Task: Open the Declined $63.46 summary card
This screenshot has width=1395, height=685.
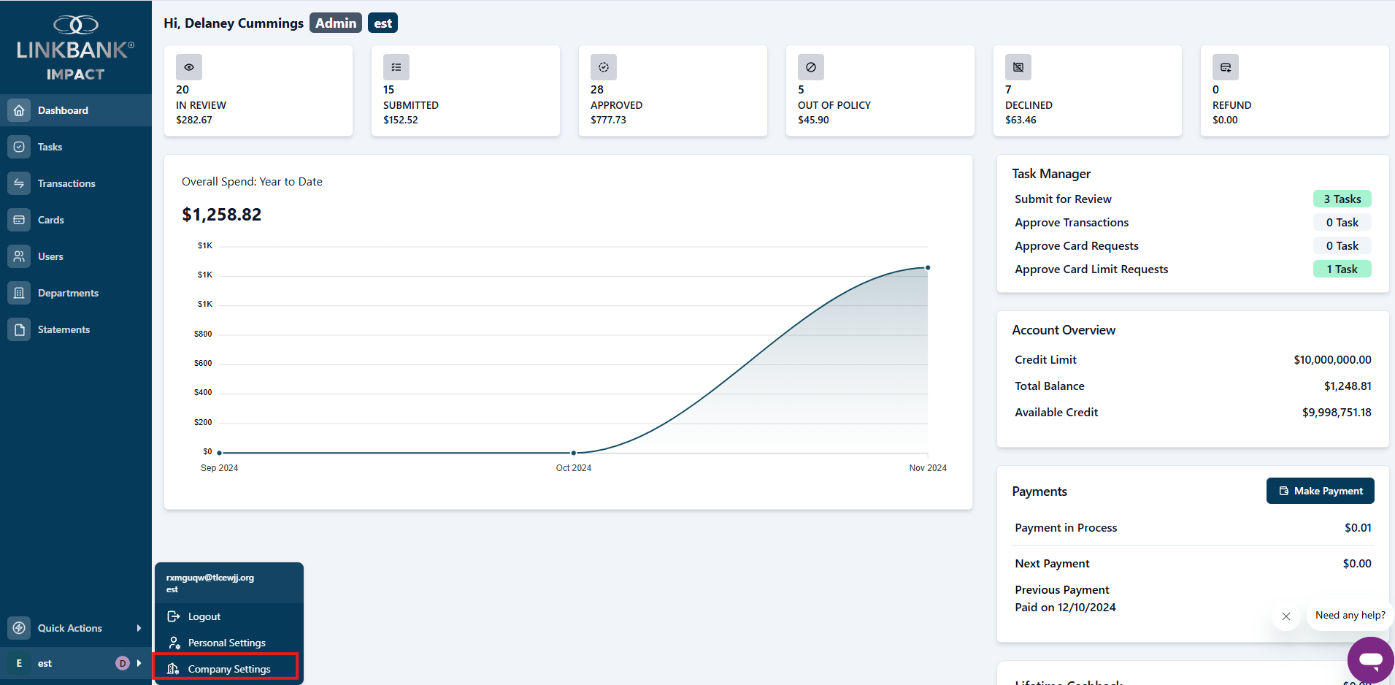Action: click(x=1088, y=91)
